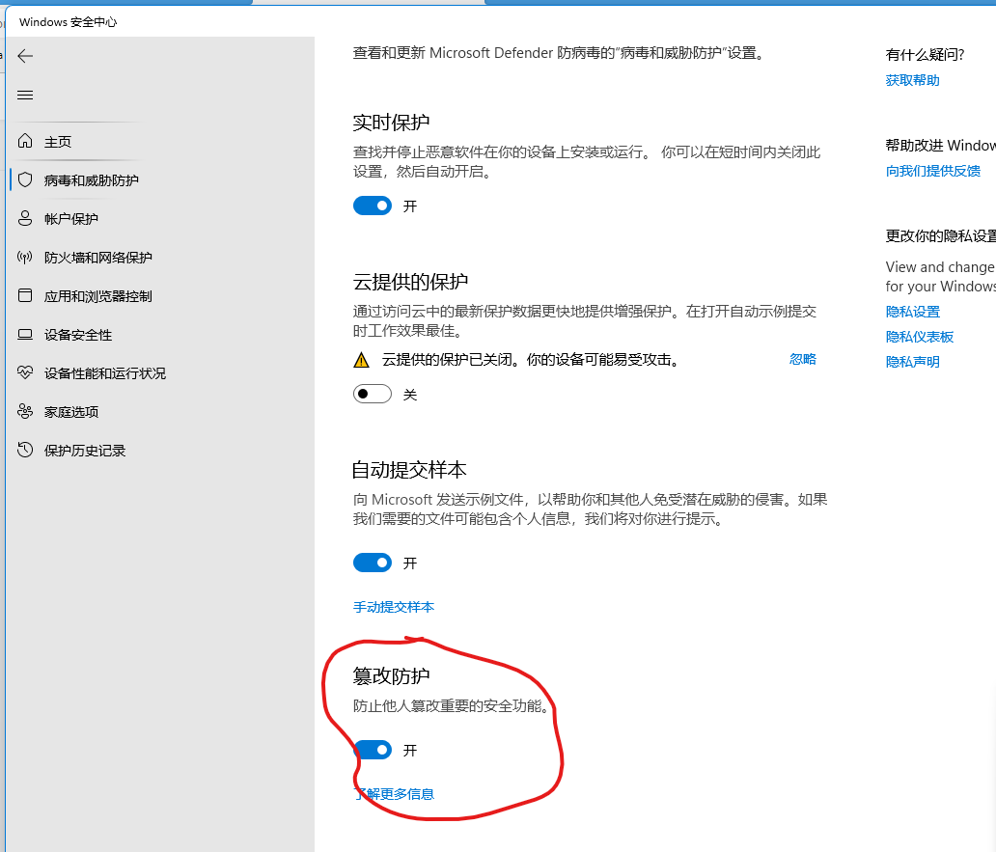打开防火墙和网络保护页面
The height and width of the screenshot is (852, 996).
[x=25, y=257]
